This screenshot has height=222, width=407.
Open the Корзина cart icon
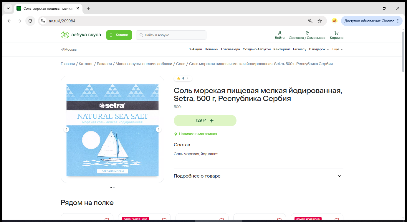pos(337,35)
